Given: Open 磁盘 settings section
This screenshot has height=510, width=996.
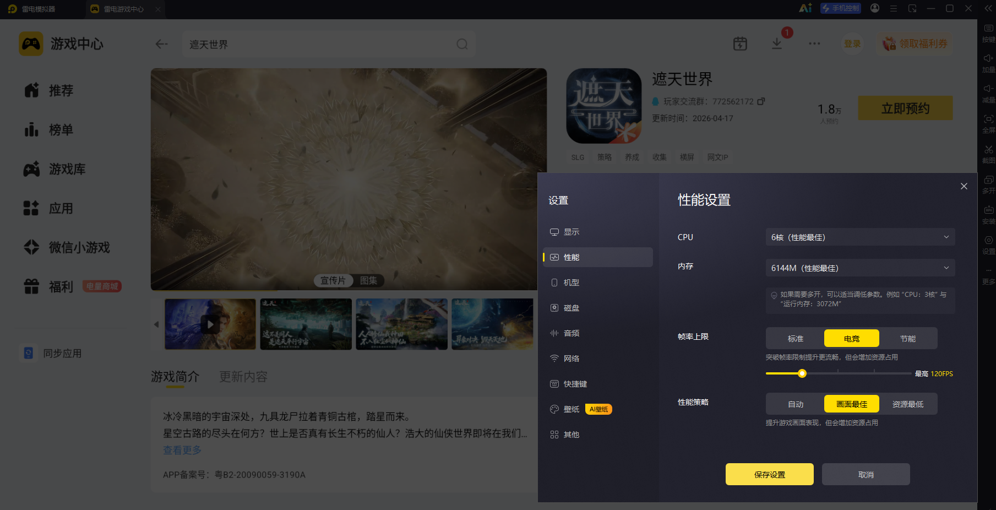Looking at the screenshot, I should (x=598, y=308).
